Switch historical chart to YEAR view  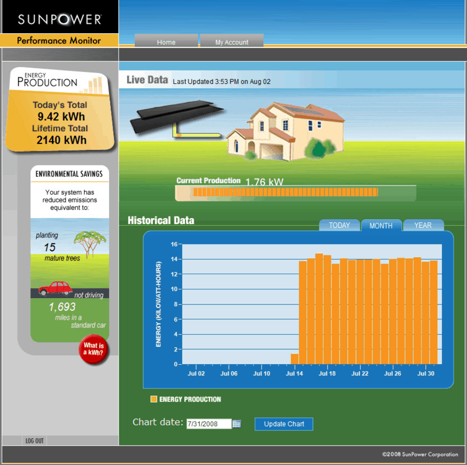tap(423, 225)
